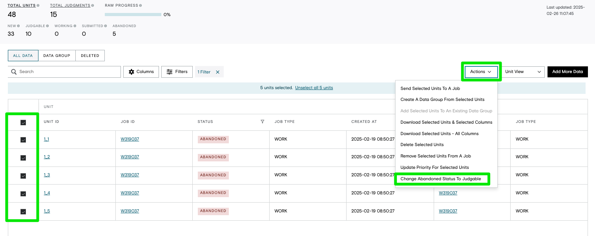The width and height of the screenshot is (595, 236).
Task: Click the Add More Data button
Action: click(568, 71)
